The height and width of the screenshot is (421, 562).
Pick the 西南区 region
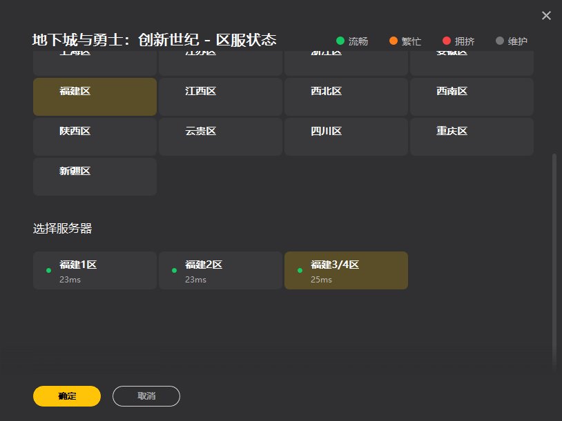472,96
